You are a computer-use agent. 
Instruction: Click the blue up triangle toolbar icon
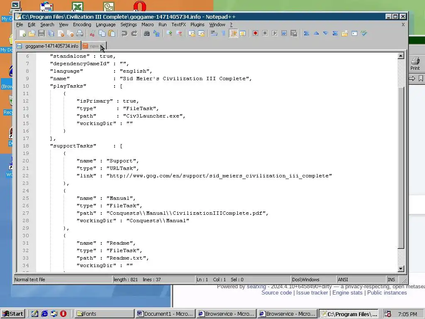click(x=316, y=33)
